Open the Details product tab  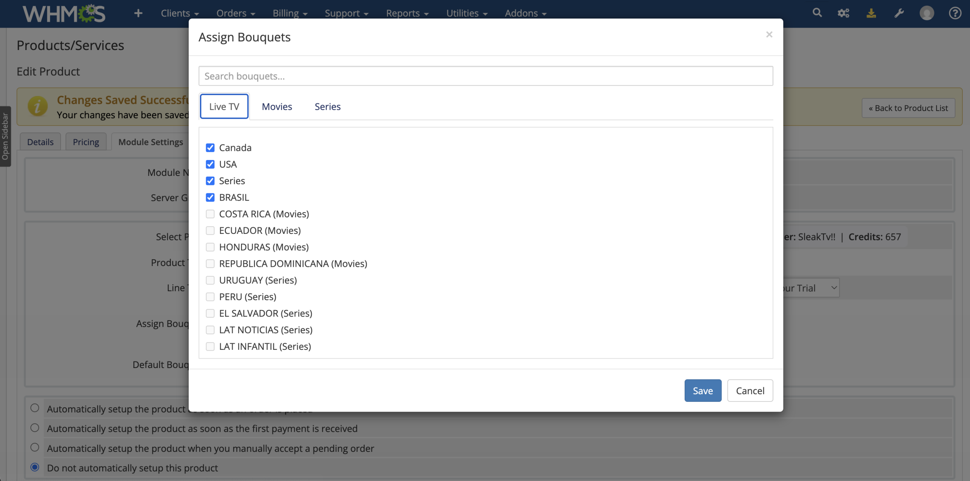click(40, 142)
